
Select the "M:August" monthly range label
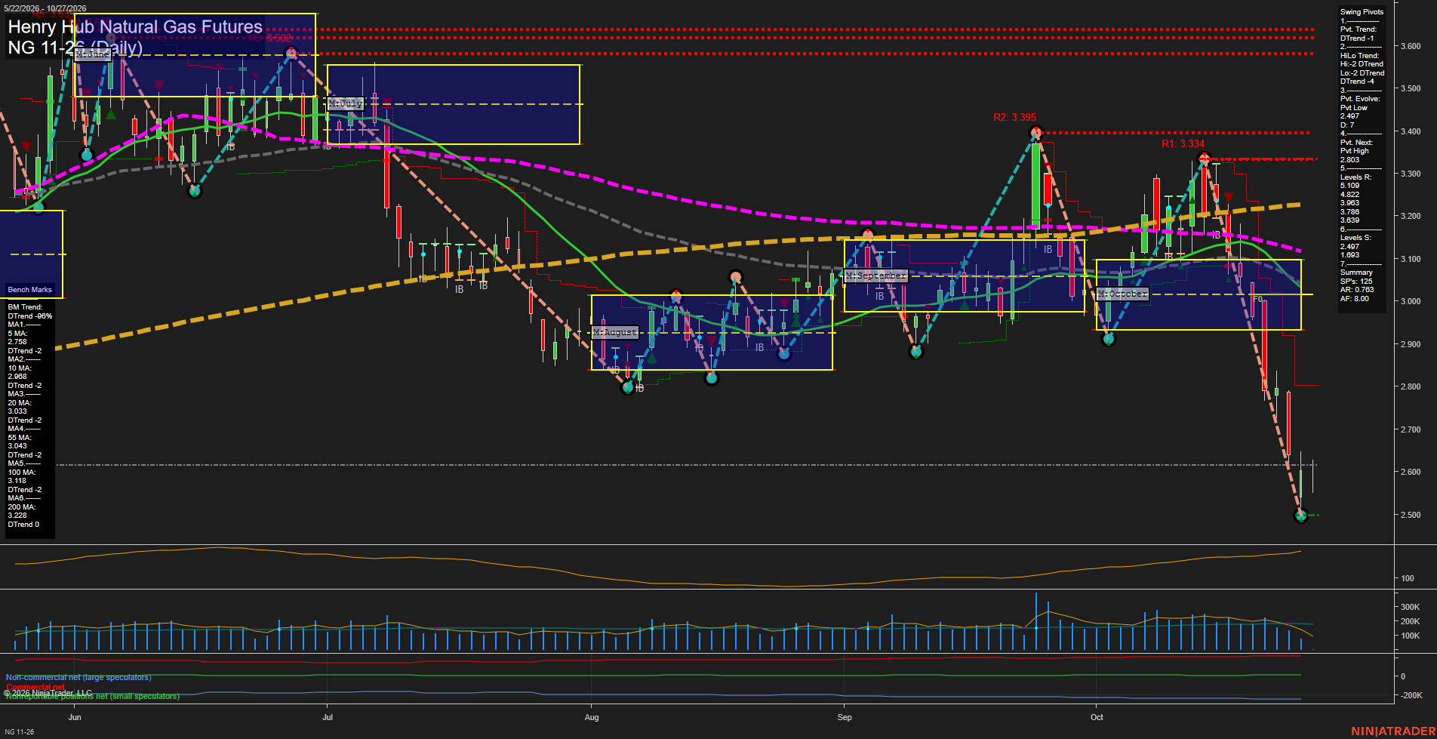tap(615, 332)
